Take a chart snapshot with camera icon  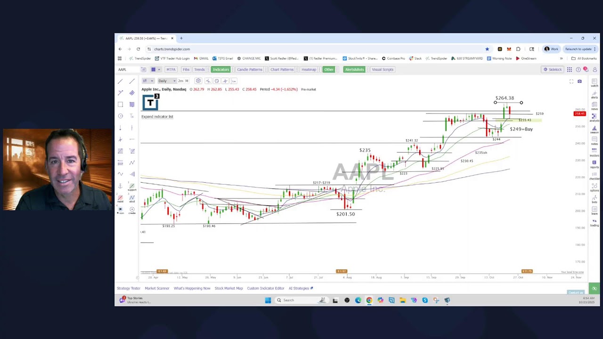pos(579,81)
